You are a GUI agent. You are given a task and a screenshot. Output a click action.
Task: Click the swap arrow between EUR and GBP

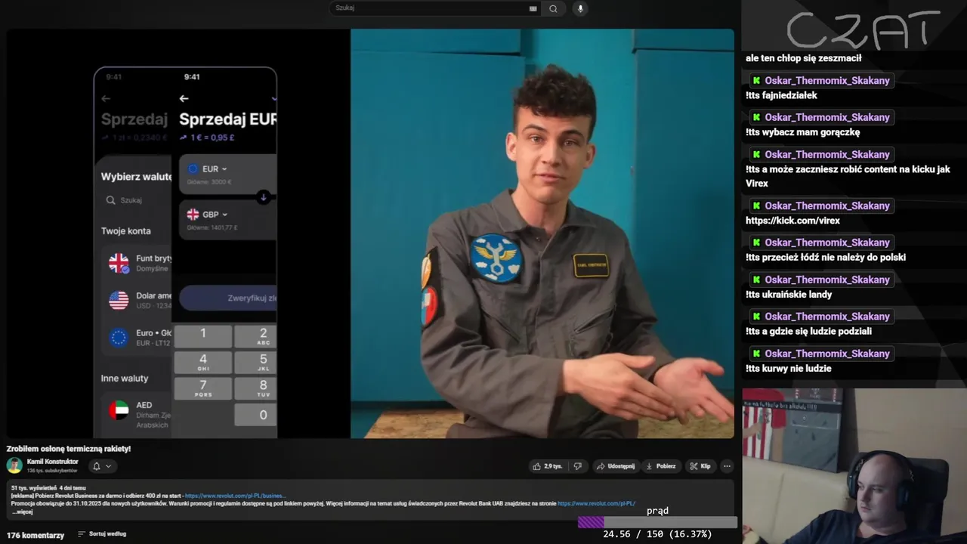(x=263, y=197)
